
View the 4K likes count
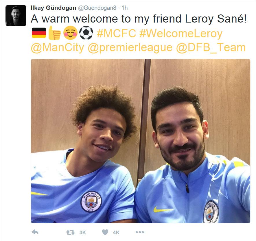click(x=116, y=232)
